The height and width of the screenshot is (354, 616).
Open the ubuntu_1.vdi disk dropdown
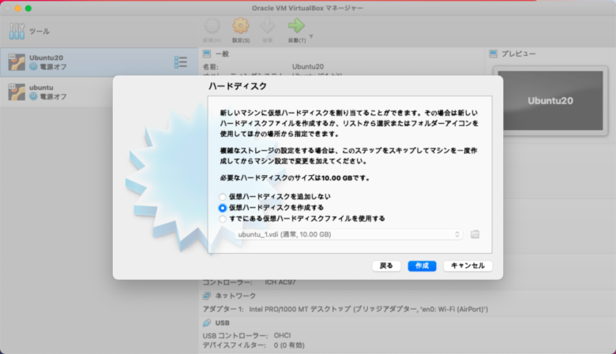pyautogui.click(x=348, y=234)
